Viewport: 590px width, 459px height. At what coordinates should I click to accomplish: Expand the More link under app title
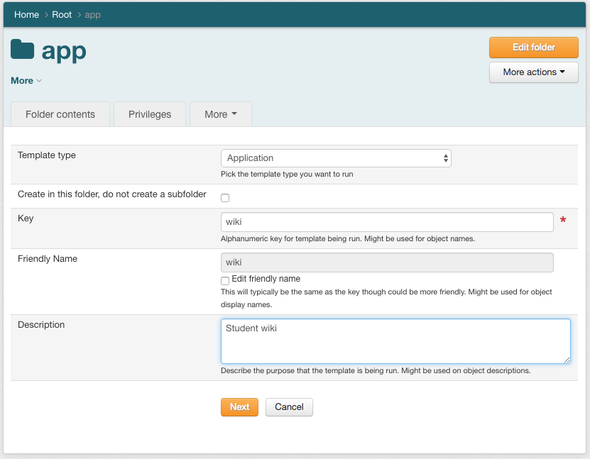(26, 81)
